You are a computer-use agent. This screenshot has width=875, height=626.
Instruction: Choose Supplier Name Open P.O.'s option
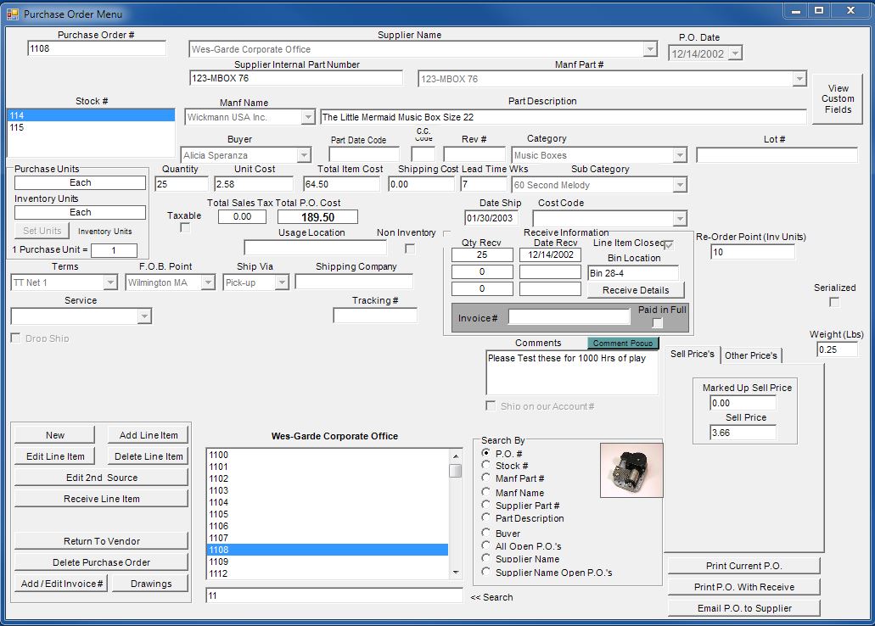point(486,572)
